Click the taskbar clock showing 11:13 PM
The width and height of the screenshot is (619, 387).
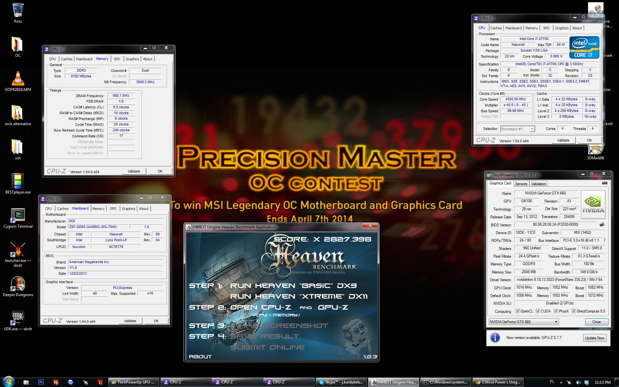603,382
